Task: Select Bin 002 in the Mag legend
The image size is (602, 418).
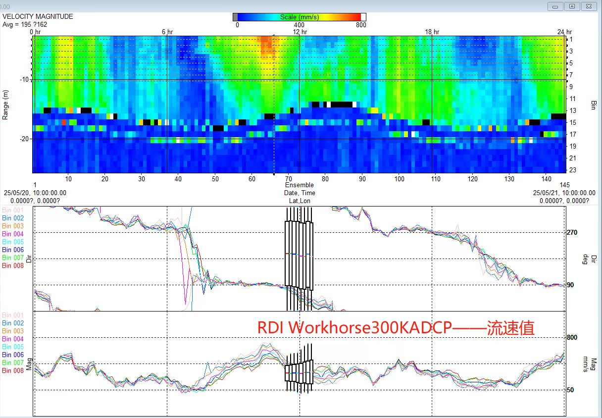Action: pos(13,323)
